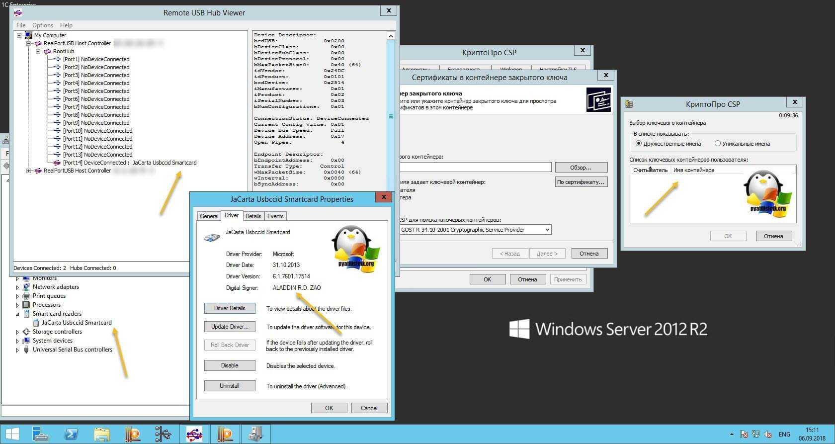Screen dimensions: 835x444
Task: Launch Windows PowerShell from taskbar
Action: (71, 434)
